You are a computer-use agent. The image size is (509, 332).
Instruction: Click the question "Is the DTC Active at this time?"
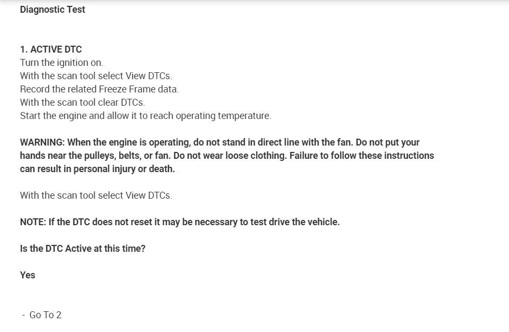(82, 249)
